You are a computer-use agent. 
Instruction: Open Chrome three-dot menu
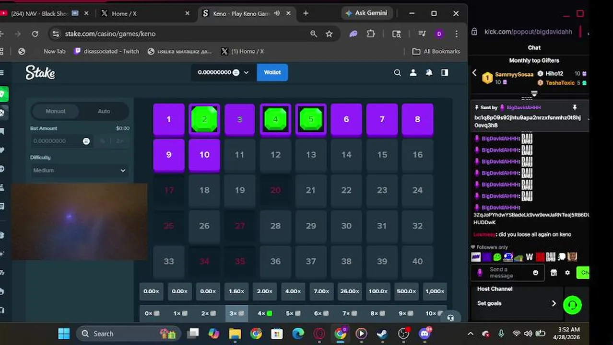[x=456, y=34]
